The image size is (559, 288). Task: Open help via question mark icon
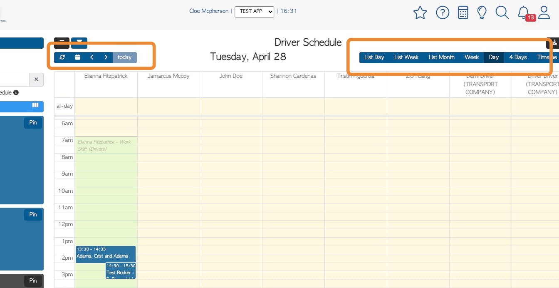click(443, 13)
